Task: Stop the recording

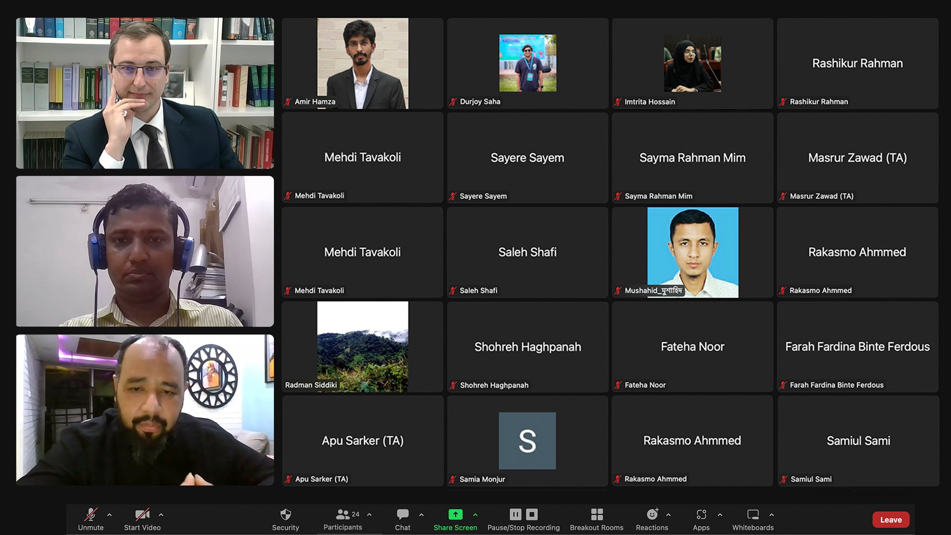Action: coord(531,514)
